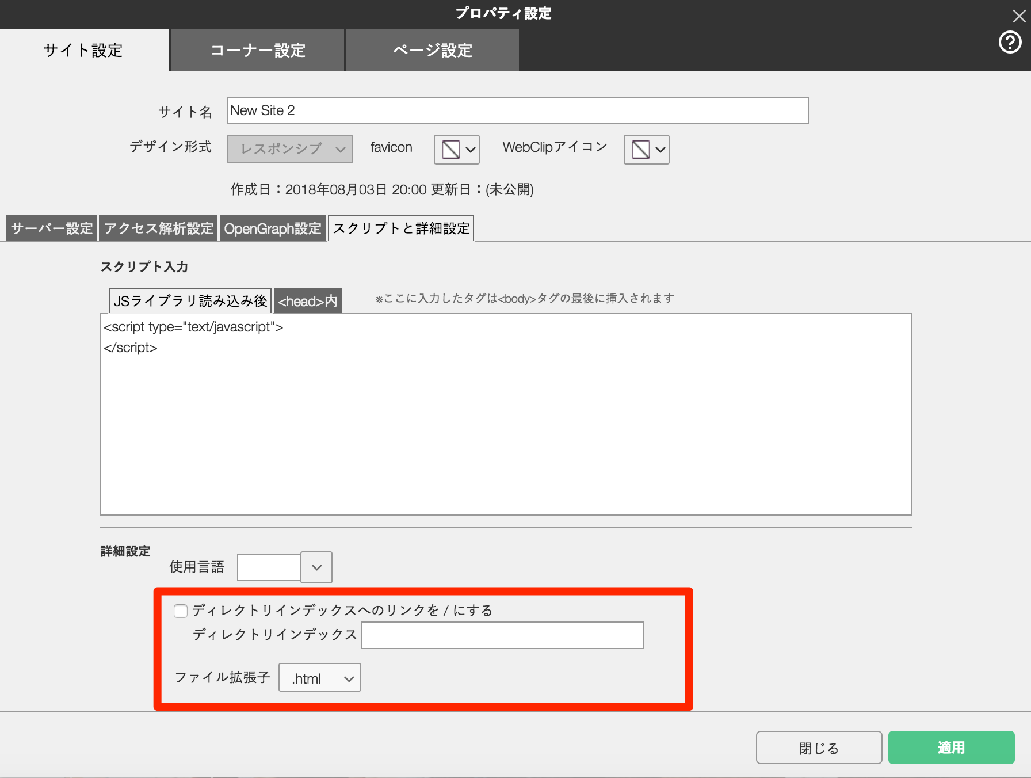1031x778 pixels.
Task: Open アクセス解析設定 sub-tab
Action: (x=159, y=228)
